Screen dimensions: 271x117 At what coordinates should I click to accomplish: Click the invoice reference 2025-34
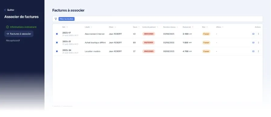pyautogui.click(x=66, y=50)
